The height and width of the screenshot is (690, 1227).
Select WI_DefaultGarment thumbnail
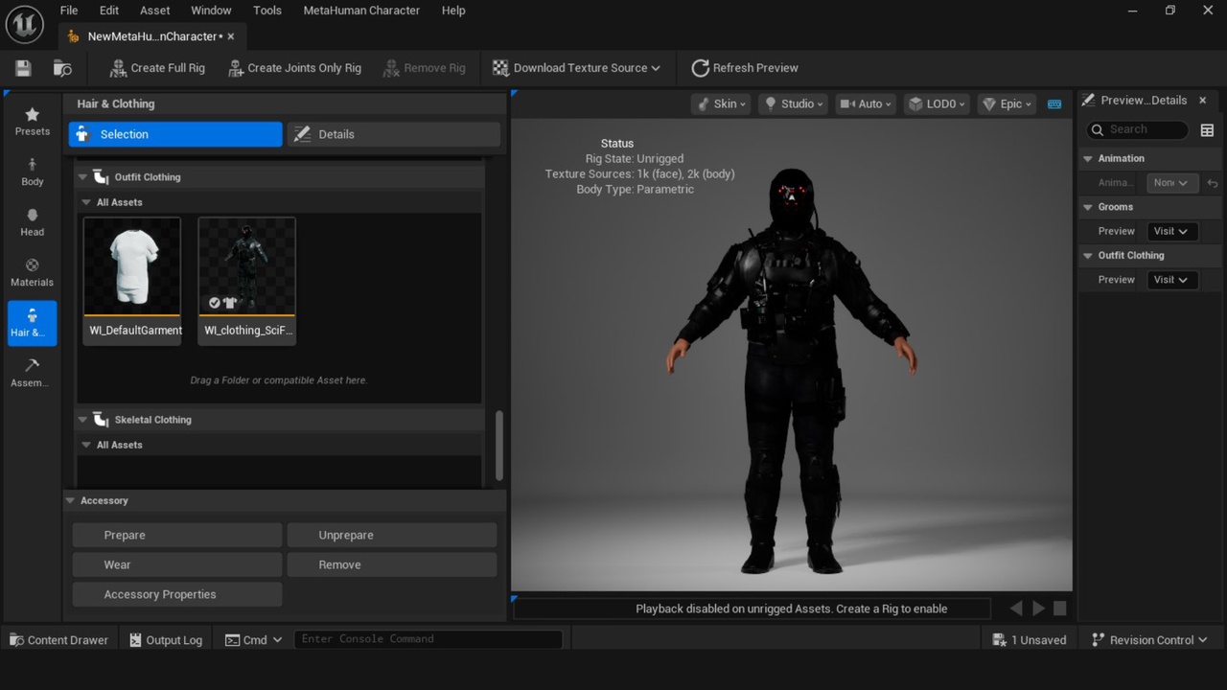(132, 280)
